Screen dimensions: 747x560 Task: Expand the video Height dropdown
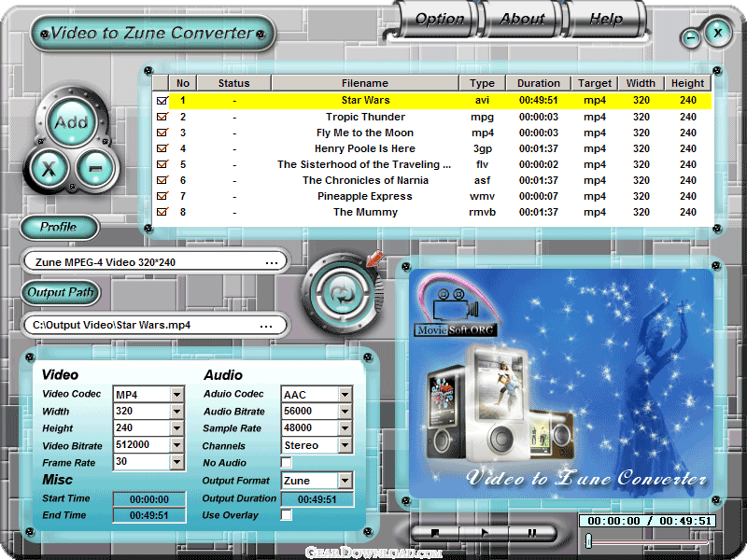point(176,428)
